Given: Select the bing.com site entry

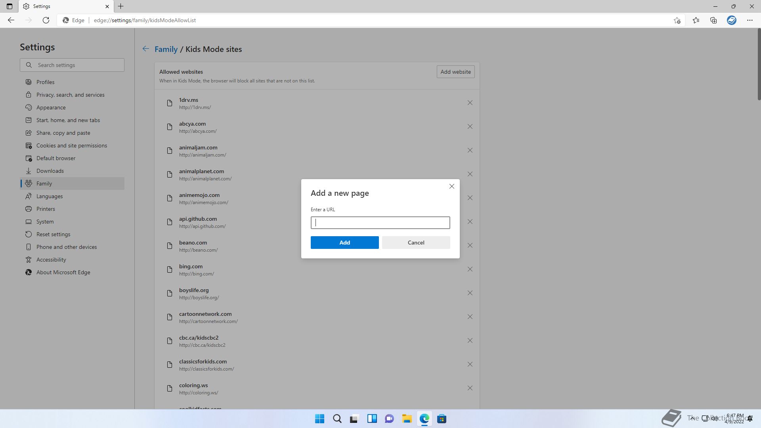Looking at the screenshot, I should tap(317, 269).
